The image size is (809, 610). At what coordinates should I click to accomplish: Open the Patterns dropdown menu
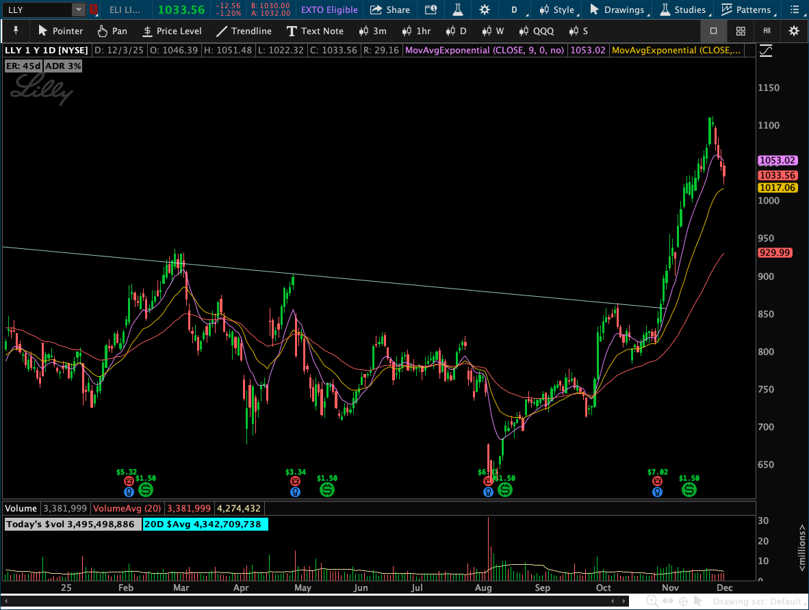click(x=747, y=10)
